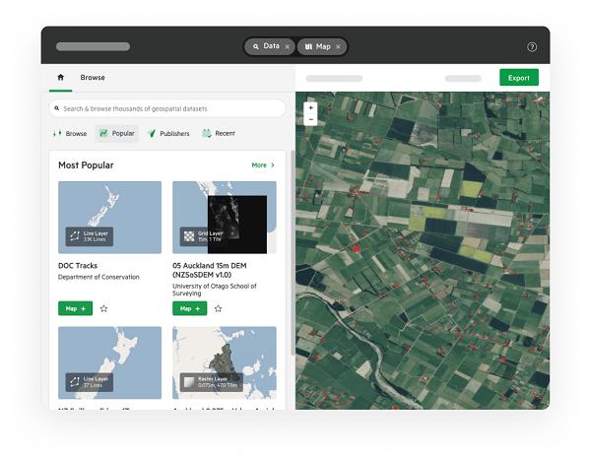Screen dimensions: 591x459
Task: Select the Recent filter option
Action: [219, 133]
